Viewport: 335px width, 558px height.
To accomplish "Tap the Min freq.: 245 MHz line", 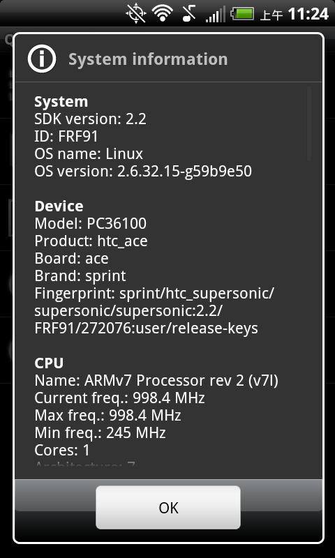I will pos(100,433).
